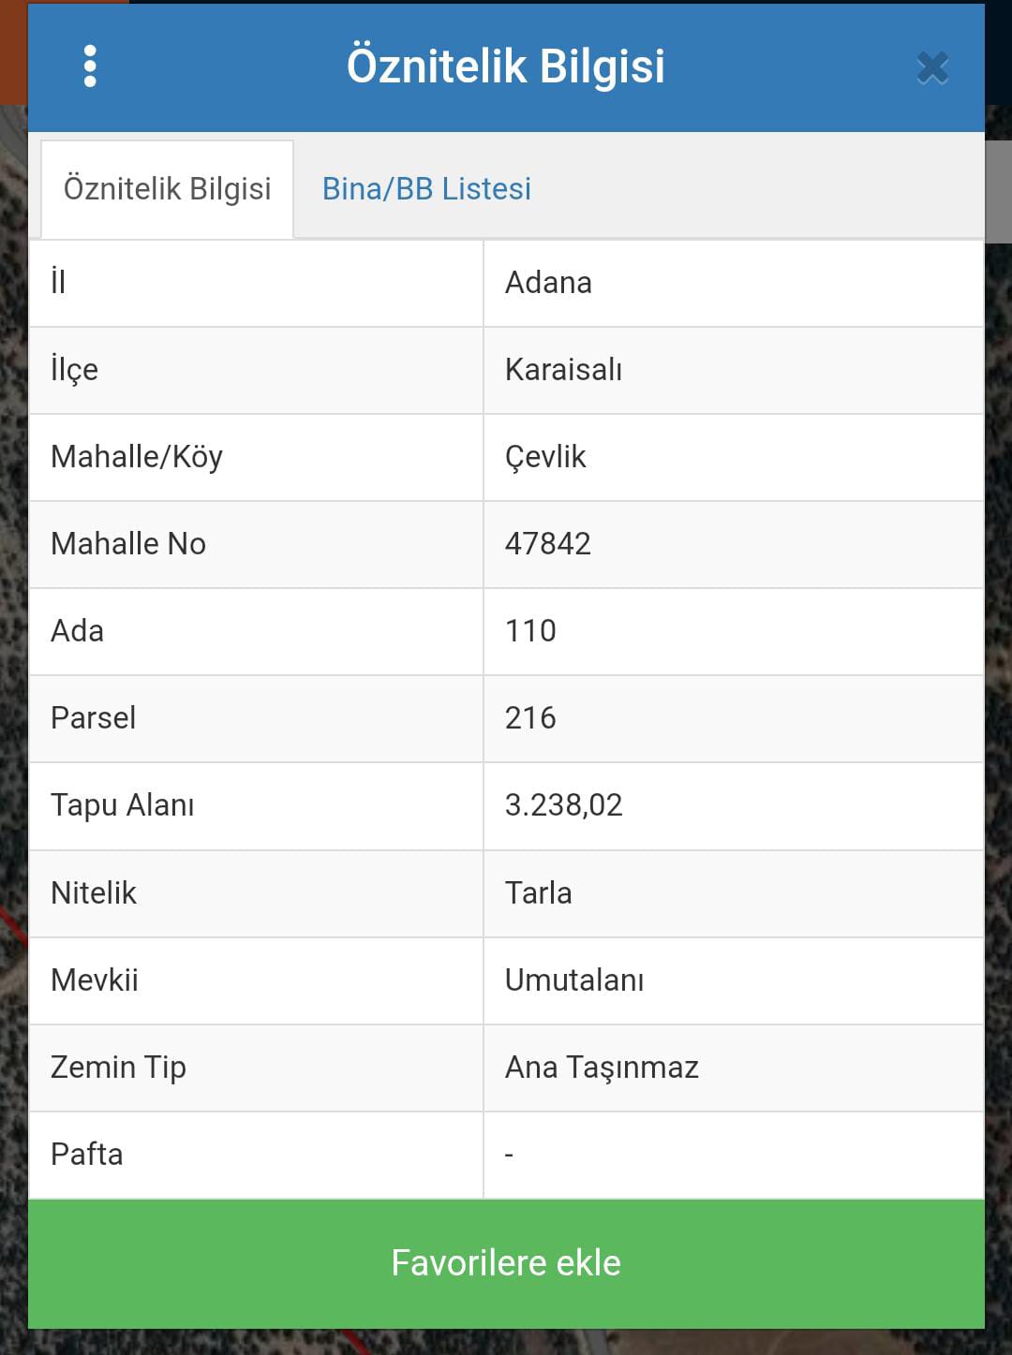Click the Parsel value 216
This screenshot has width=1012, height=1355.
pos(530,718)
